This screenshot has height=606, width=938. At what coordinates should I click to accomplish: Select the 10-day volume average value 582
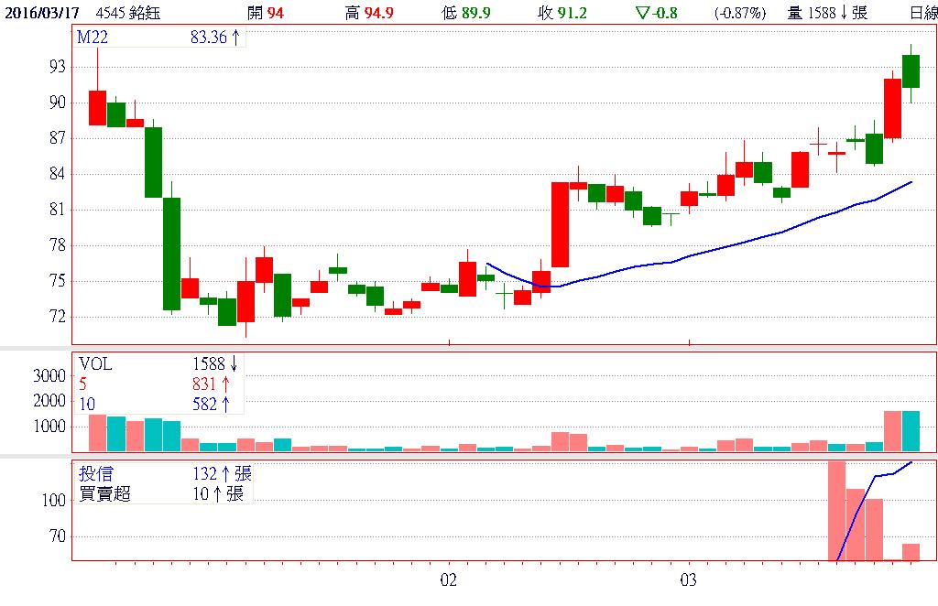(206, 403)
